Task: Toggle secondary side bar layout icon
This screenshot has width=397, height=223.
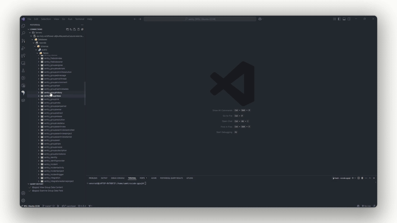Action: (x=349, y=19)
